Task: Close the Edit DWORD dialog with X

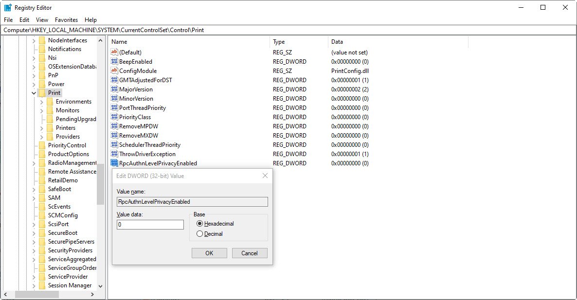Action: [x=265, y=176]
